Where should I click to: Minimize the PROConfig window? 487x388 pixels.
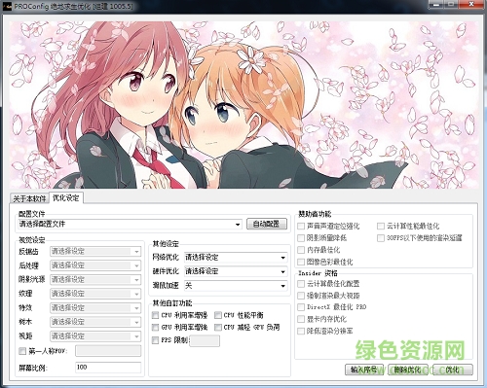[x=436, y=5]
